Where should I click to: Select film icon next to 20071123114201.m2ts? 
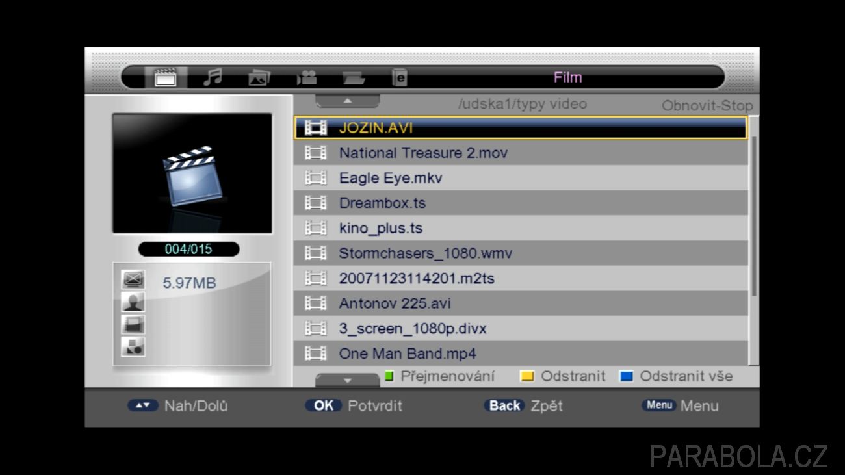(x=316, y=278)
